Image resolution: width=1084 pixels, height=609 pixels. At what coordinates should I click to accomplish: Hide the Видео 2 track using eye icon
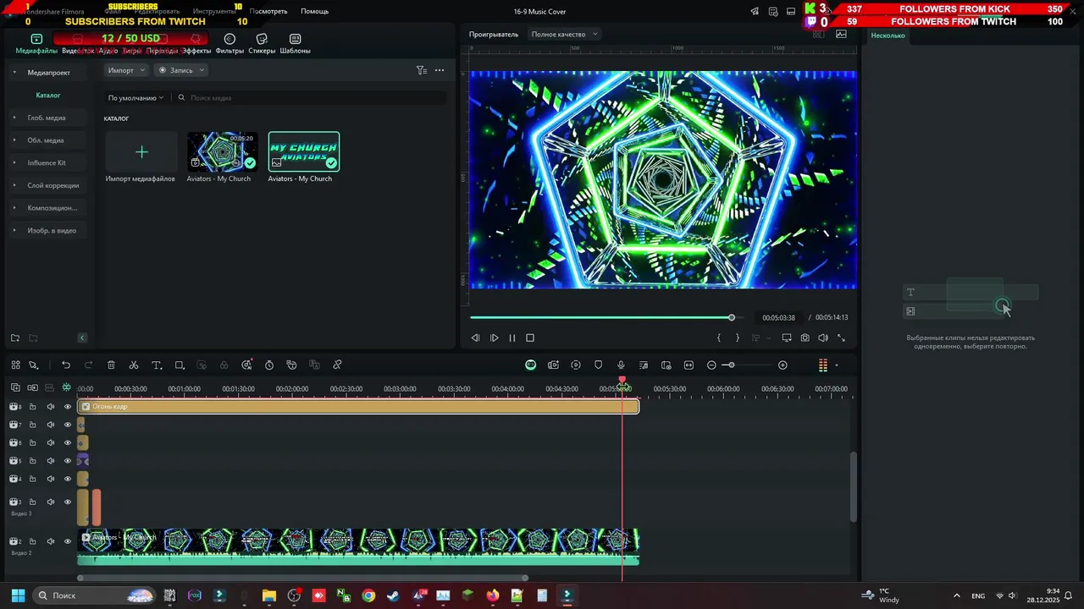pyautogui.click(x=68, y=541)
